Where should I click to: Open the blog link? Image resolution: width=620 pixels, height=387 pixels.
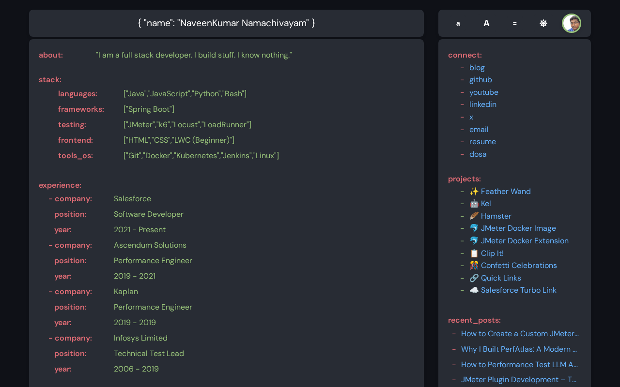[477, 68]
